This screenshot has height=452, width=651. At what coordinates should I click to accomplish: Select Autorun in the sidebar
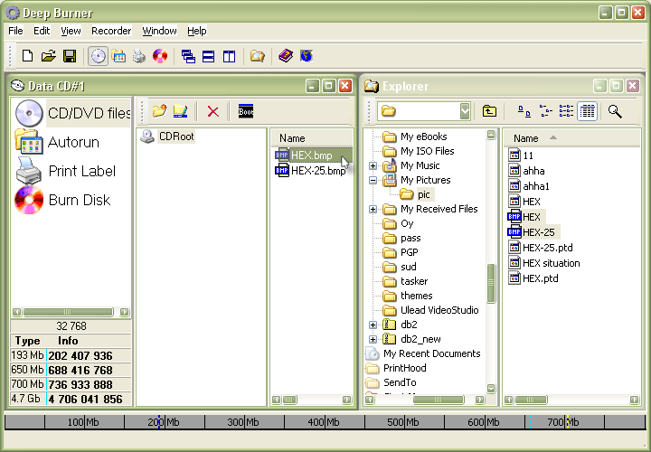pyautogui.click(x=73, y=142)
